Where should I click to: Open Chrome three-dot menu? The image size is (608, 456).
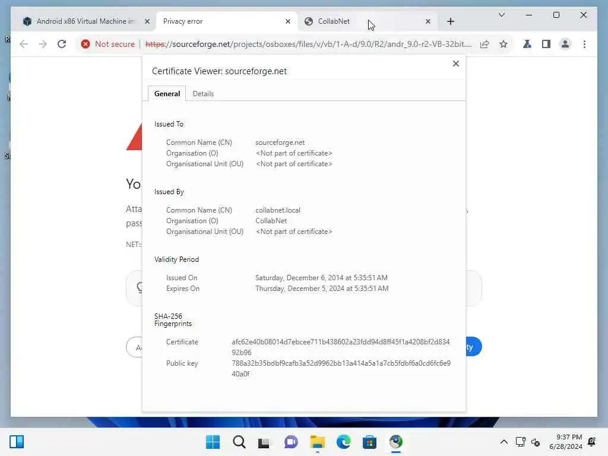click(x=584, y=44)
